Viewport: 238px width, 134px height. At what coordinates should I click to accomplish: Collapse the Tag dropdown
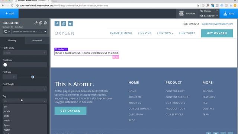tap(25, 101)
